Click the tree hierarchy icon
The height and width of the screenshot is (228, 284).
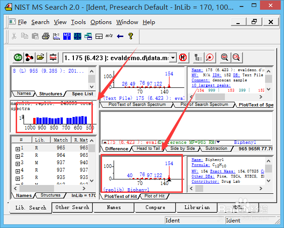[x=198, y=57]
